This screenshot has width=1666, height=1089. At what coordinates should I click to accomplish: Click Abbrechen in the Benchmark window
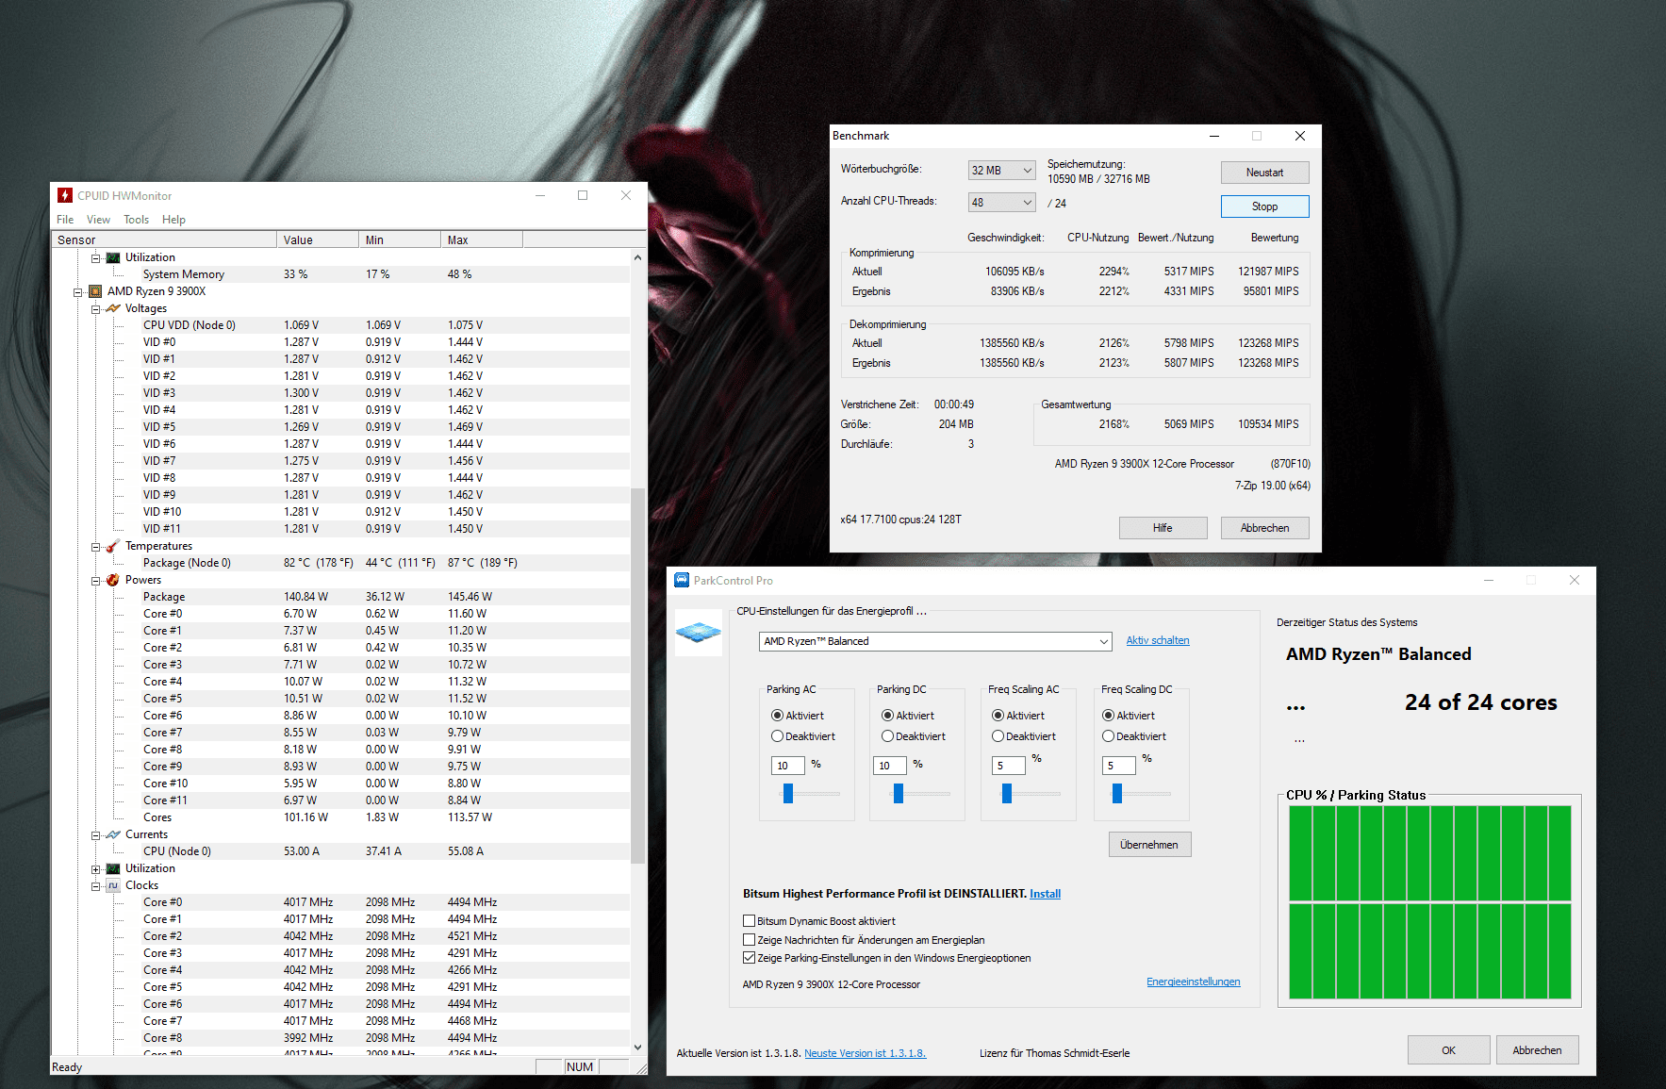click(1264, 528)
